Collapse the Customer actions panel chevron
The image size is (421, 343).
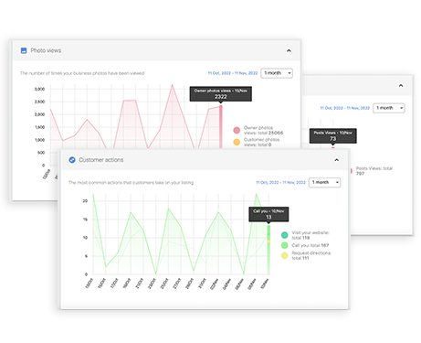(x=337, y=160)
